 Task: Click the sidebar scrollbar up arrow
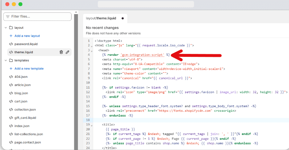pyautogui.click(x=76, y=12)
